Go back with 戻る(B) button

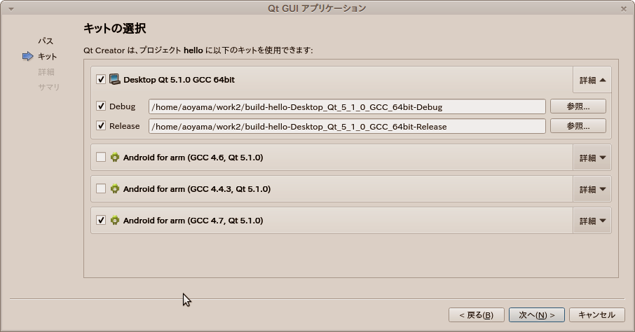point(477,315)
